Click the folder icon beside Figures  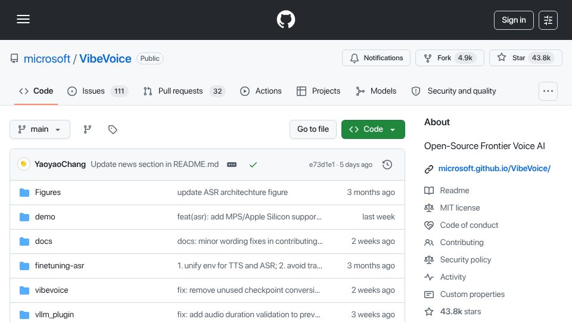[x=24, y=193]
